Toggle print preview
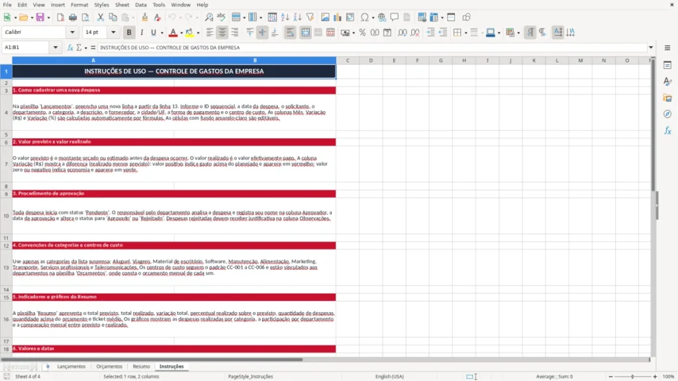 tap(85, 17)
